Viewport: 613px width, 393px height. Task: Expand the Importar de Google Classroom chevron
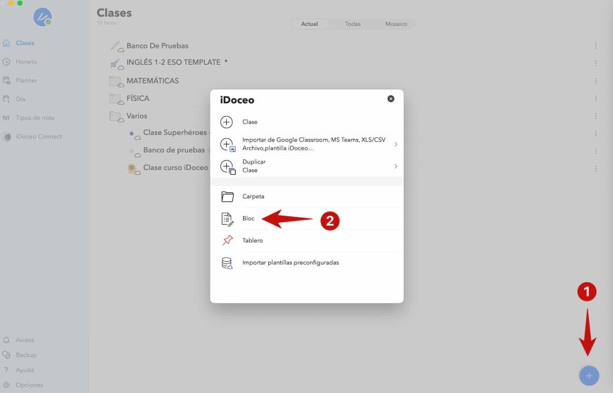click(x=396, y=144)
